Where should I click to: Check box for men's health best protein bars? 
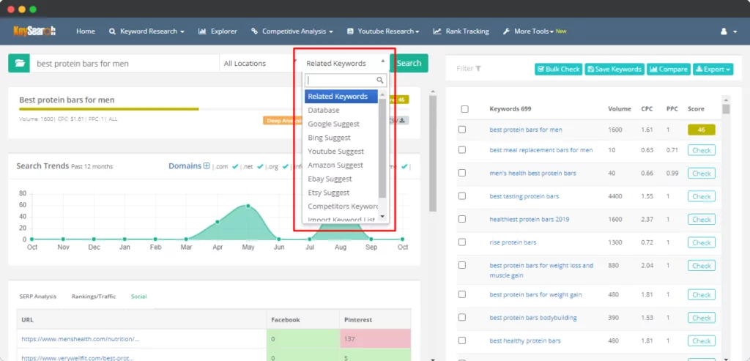pos(462,173)
